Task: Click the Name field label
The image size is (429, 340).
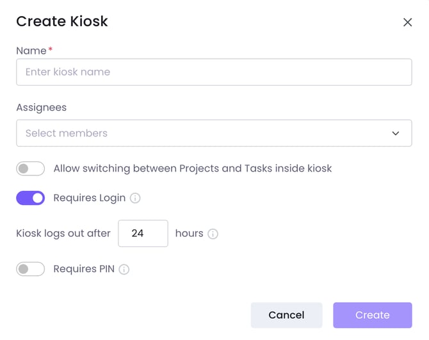Action: coord(31,51)
